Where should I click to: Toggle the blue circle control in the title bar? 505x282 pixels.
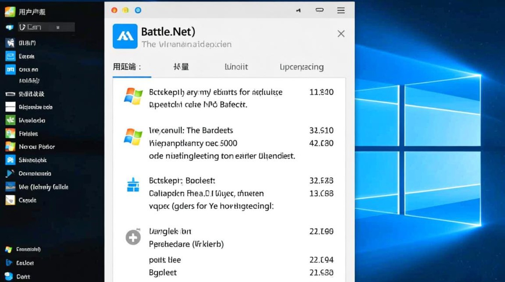(x=138, y=10)
